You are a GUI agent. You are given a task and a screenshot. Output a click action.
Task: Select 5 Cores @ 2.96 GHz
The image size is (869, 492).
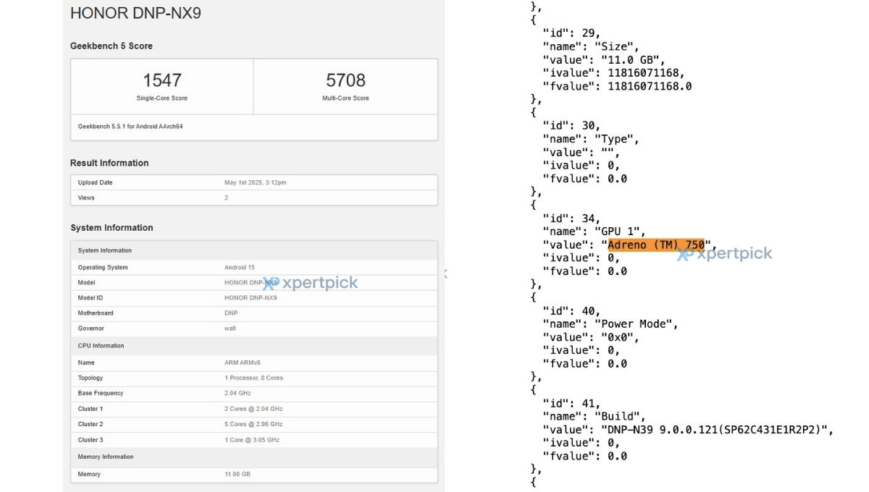pos(253,424)
